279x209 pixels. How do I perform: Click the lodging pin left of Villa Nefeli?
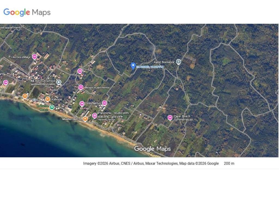coord(82,104)
